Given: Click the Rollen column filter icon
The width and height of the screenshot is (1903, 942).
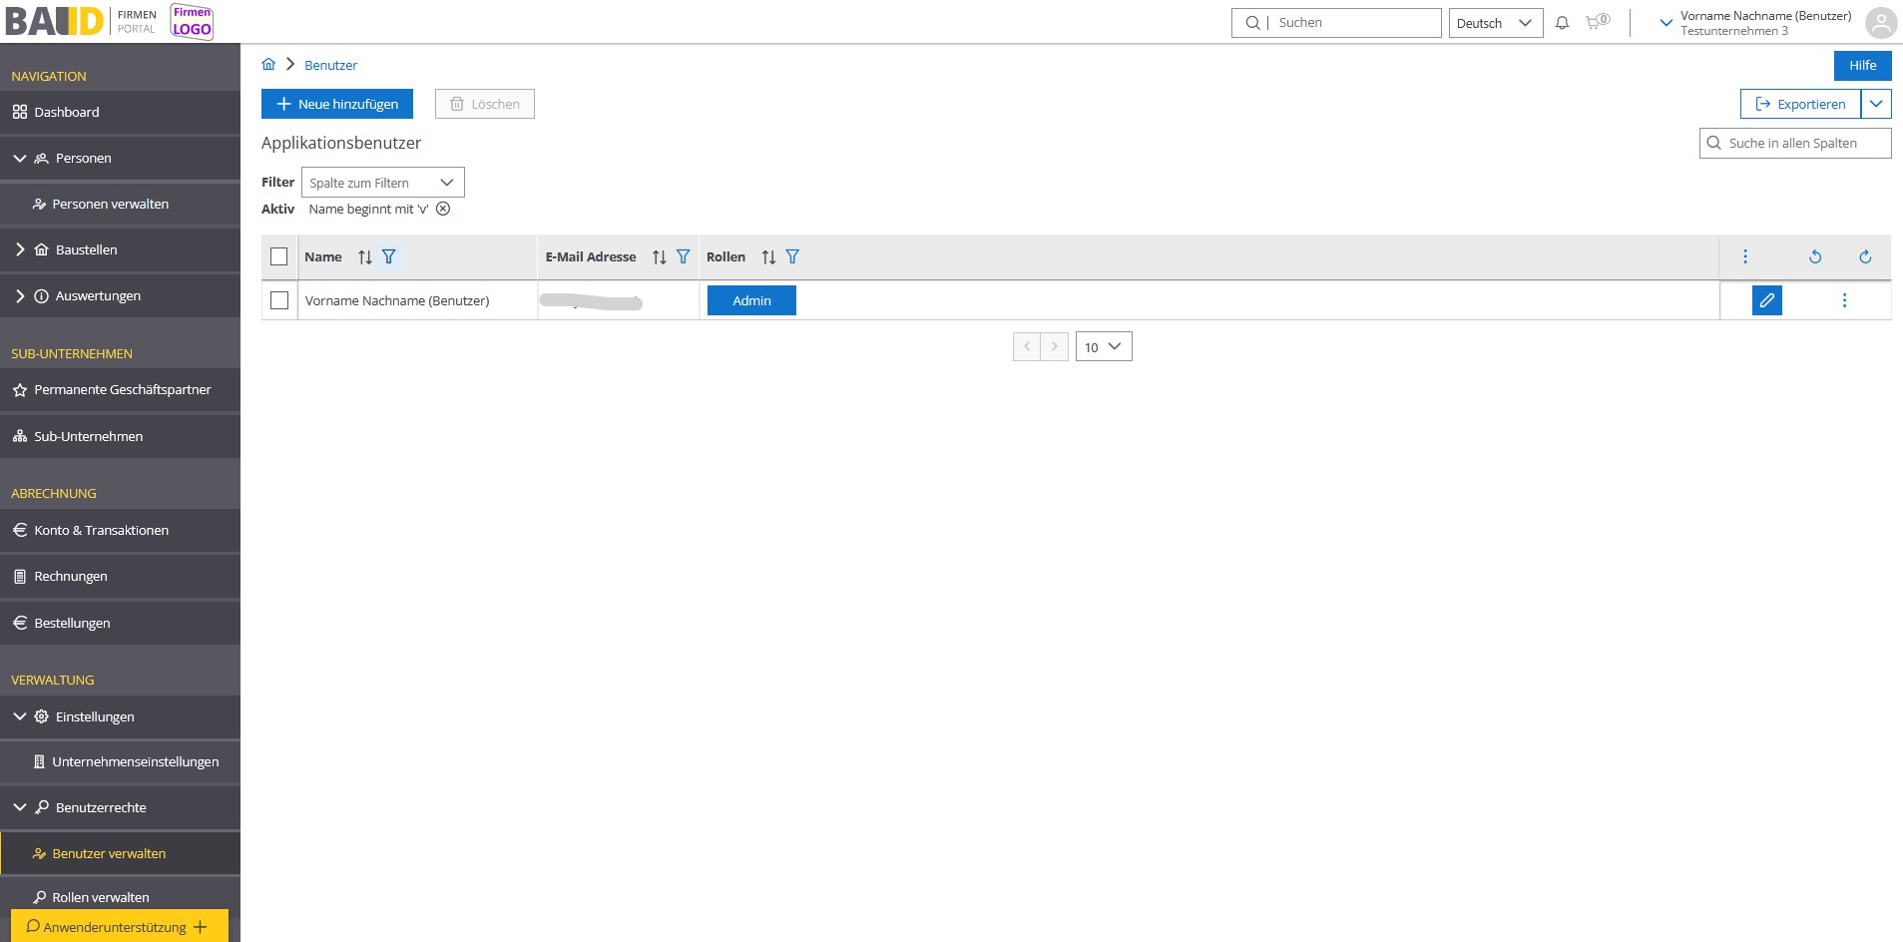Looking at the screenshot, I should pos(792,256).
